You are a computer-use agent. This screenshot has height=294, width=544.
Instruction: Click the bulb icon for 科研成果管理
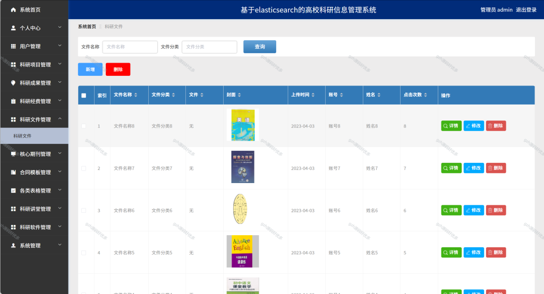tap(13, 83)
